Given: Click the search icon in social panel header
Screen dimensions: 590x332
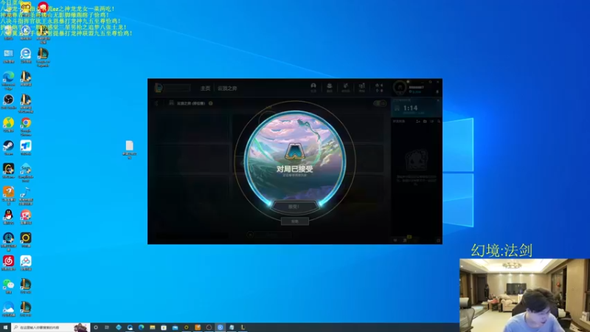Looking at the screenshot, I should pos(438,121).
